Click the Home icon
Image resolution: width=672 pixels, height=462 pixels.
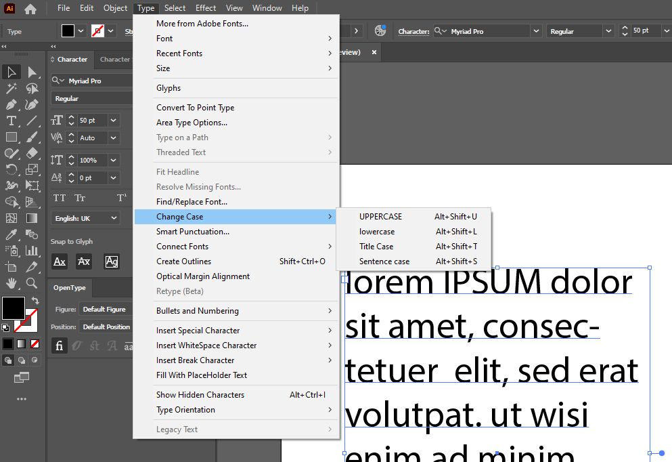[x=30, y=9]
